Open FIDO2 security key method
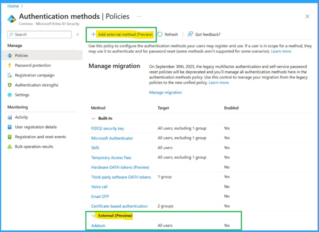 (108, 128)
